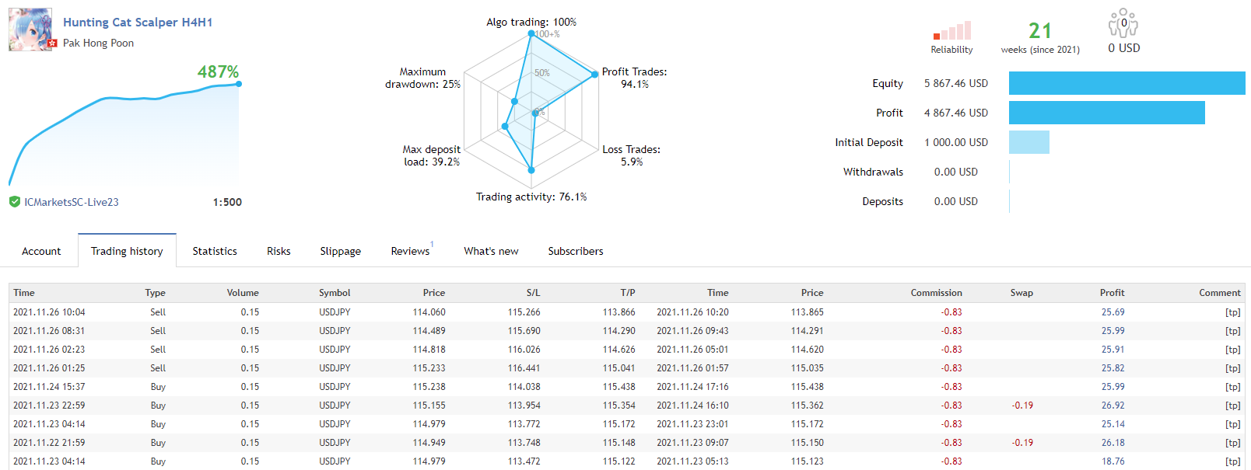
Task: Open the Hunting Cat Scalper H4H1 link
Action: (138, 23)
